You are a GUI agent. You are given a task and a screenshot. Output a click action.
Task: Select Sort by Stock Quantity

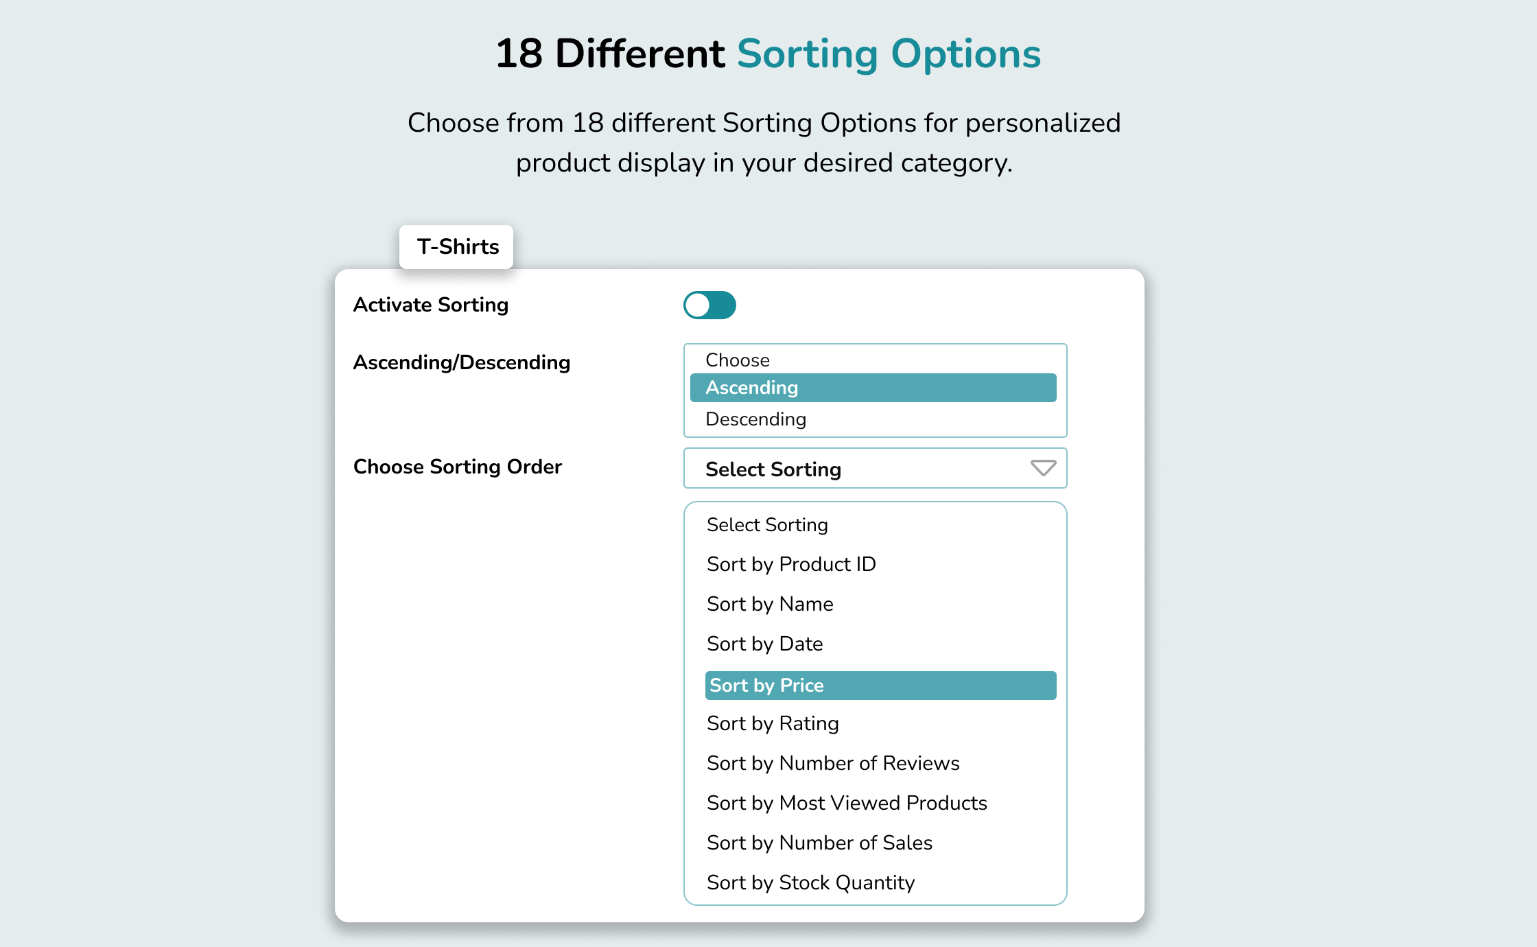(810, 882)
